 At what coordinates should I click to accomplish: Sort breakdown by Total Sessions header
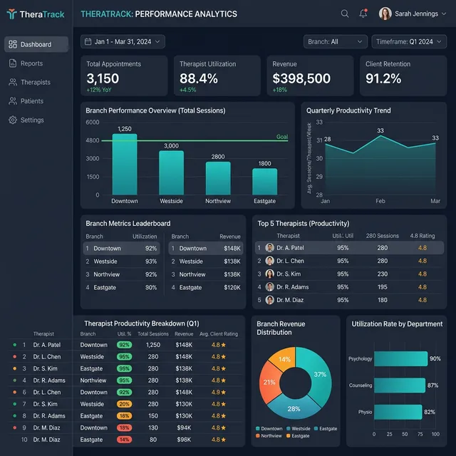(x=153, y=334)
